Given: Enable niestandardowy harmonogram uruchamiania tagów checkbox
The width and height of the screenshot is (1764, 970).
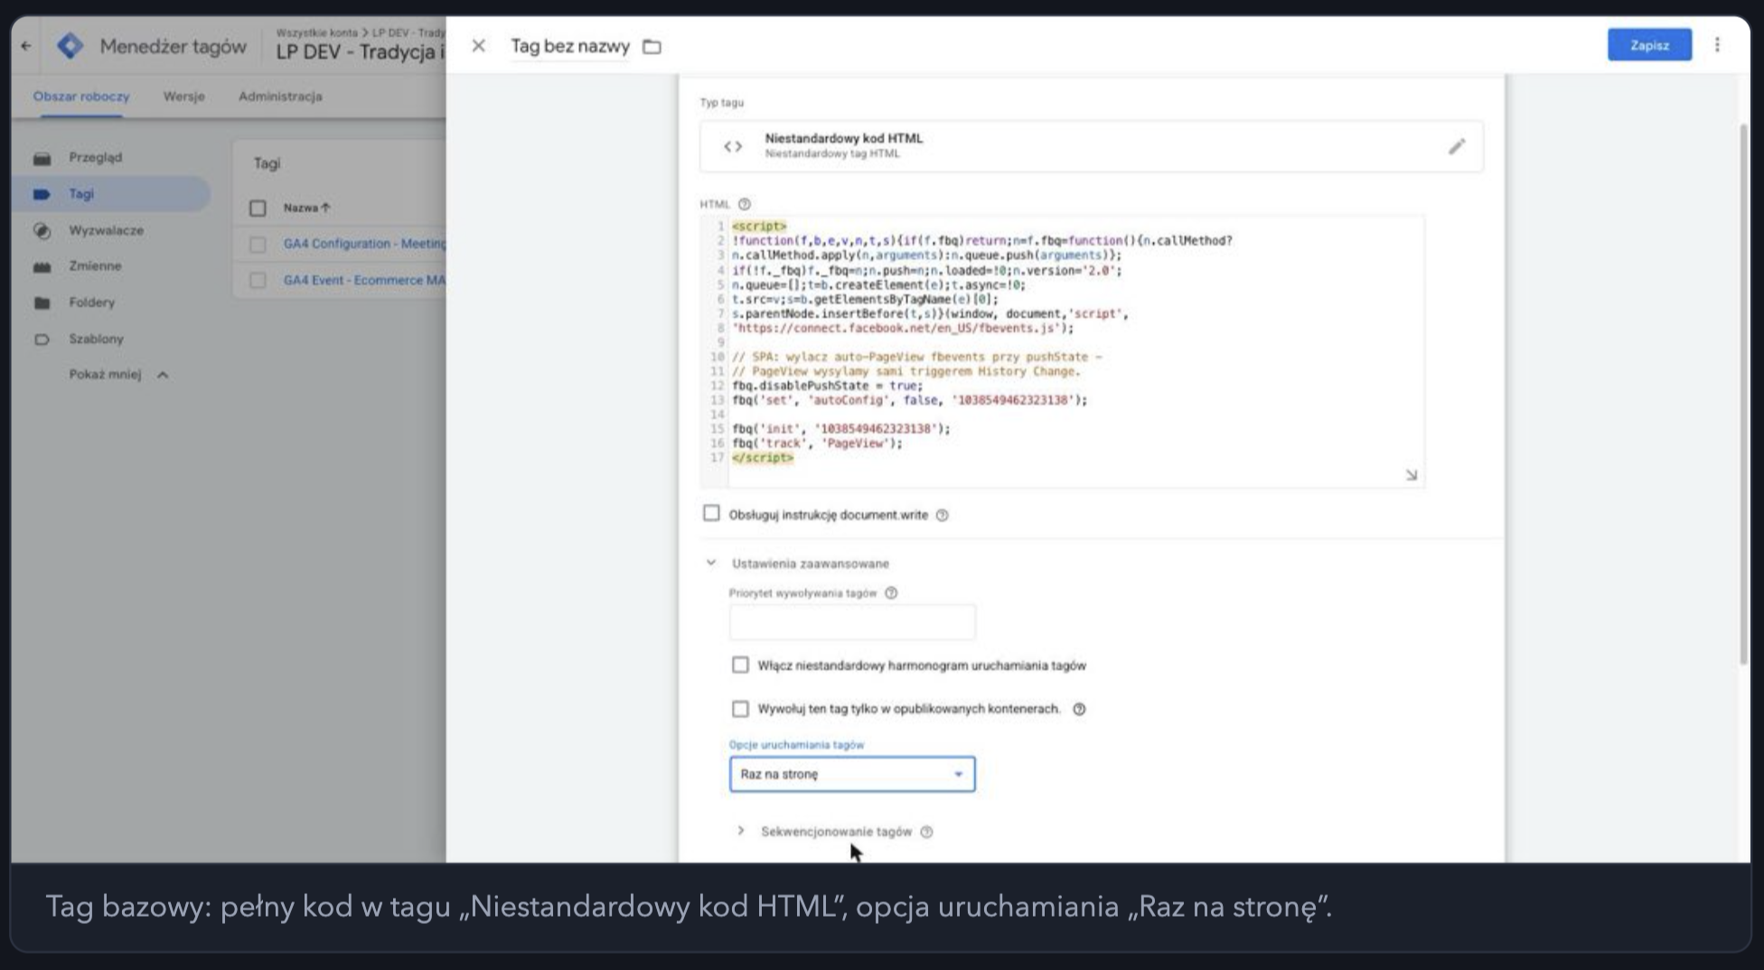Looking at the screenshot, I should pos(740,665).
